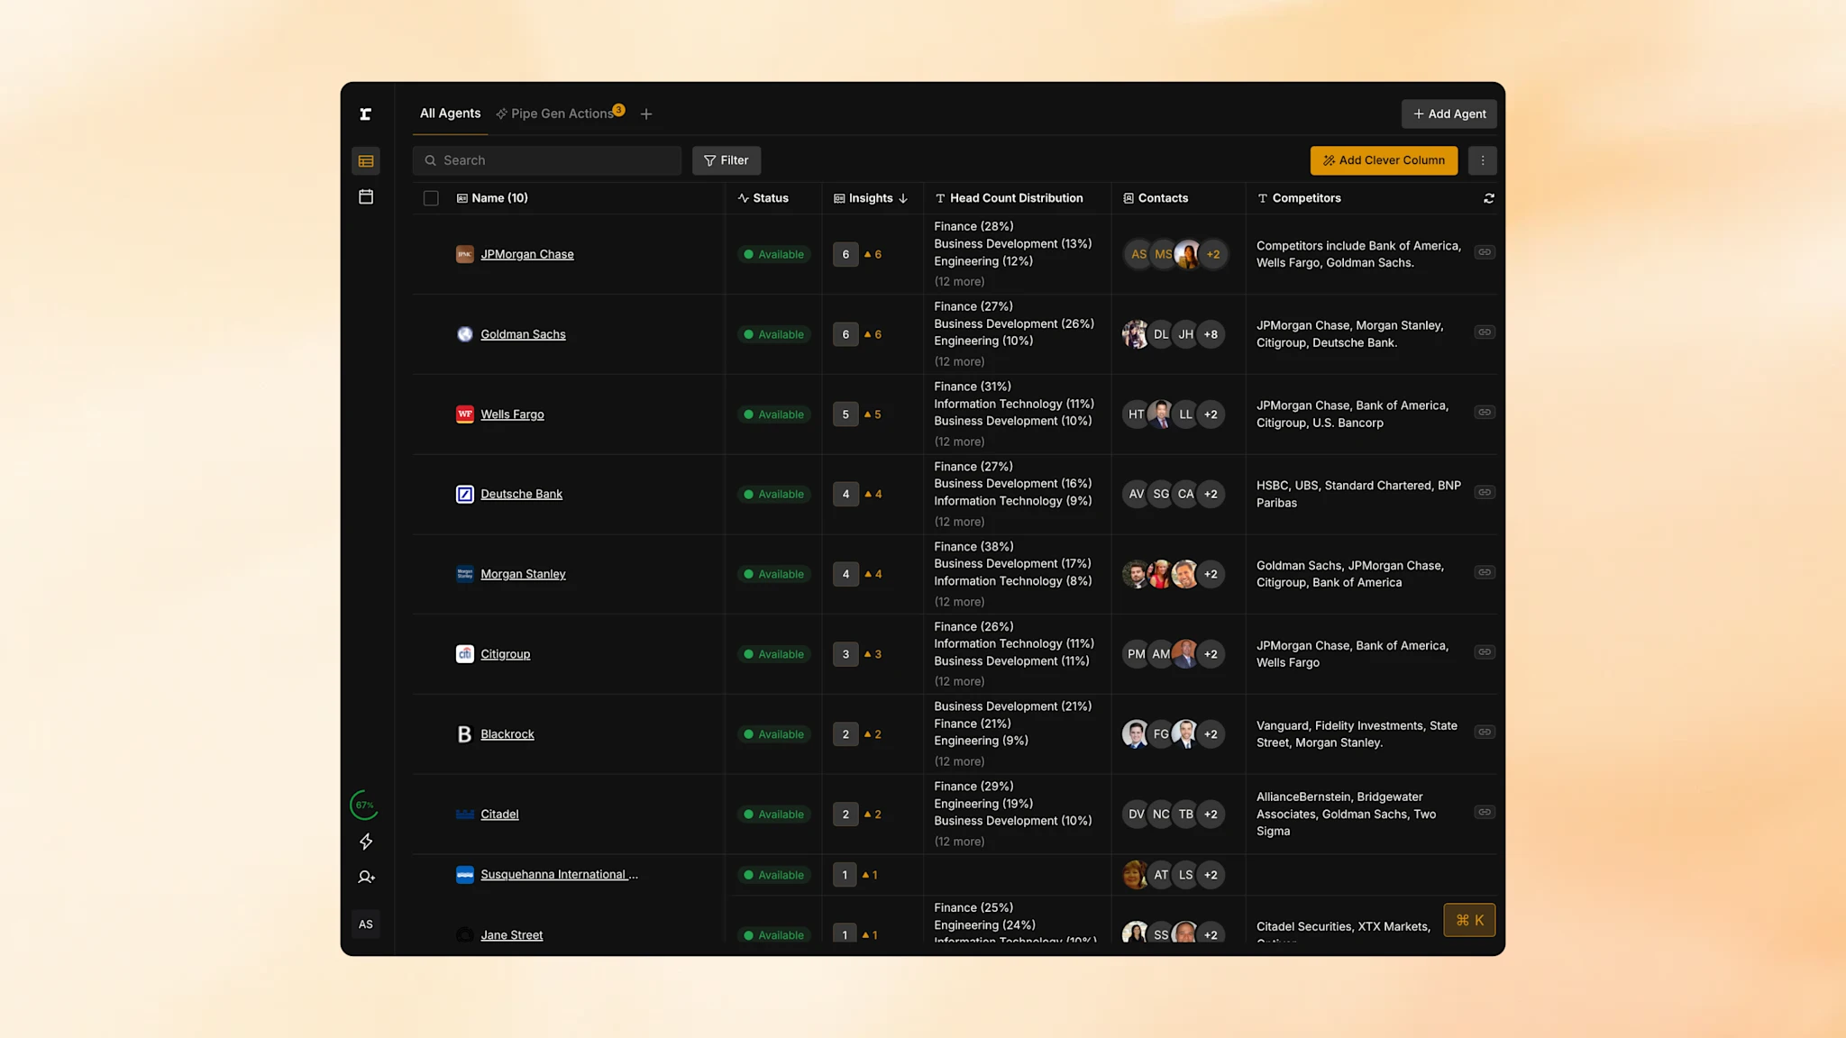Open the Deutsche Bank agent link

tap(521, 494)
